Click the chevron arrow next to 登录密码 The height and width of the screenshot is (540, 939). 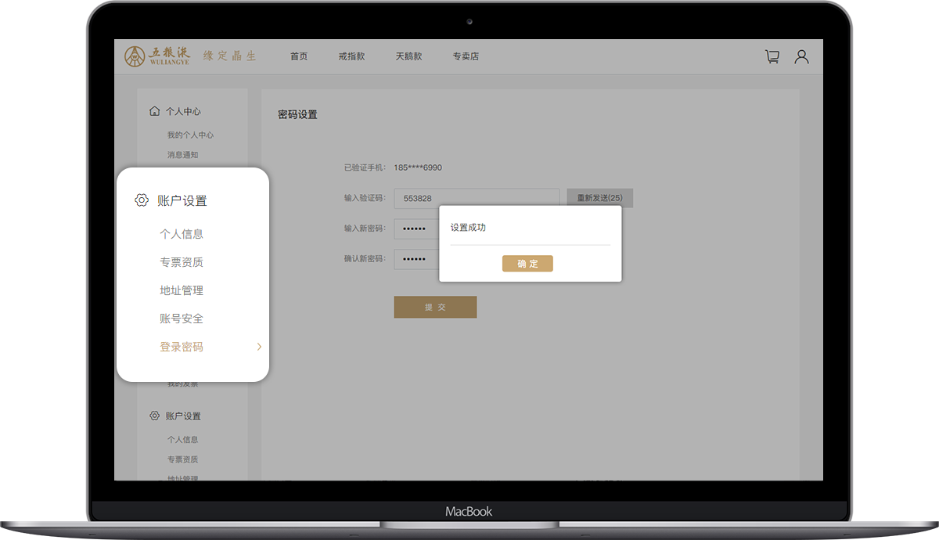coord(259,347)
